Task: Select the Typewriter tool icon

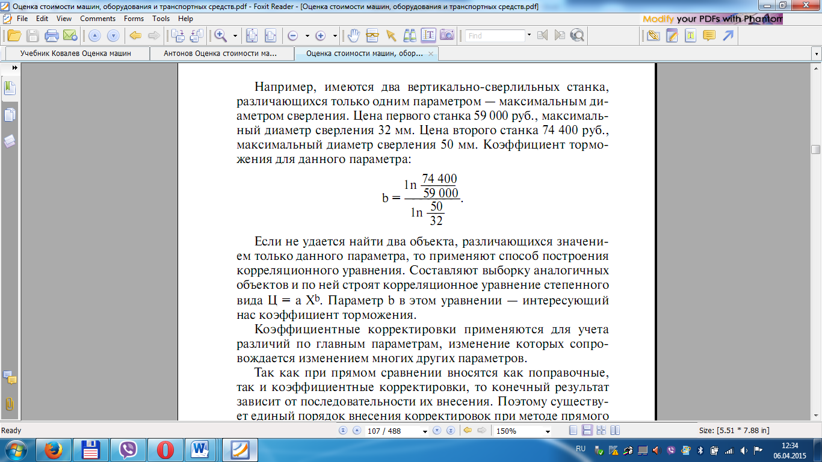Action: coord(690,35)
